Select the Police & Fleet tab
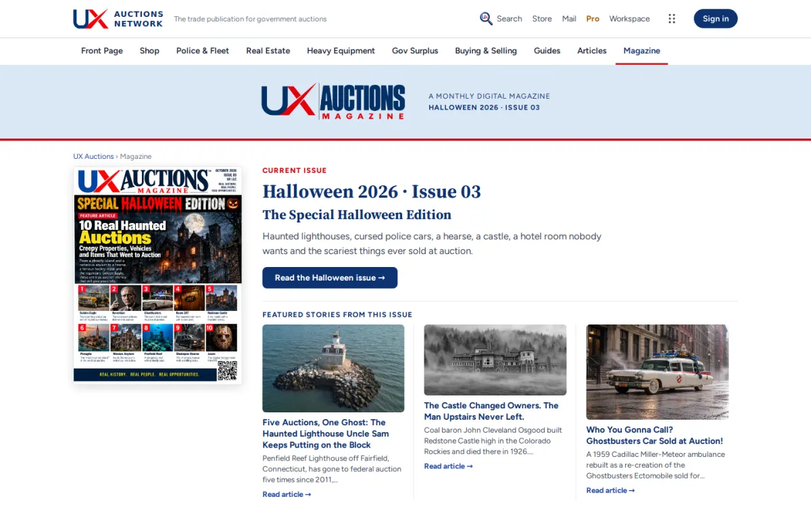 (x=203, y=51)
